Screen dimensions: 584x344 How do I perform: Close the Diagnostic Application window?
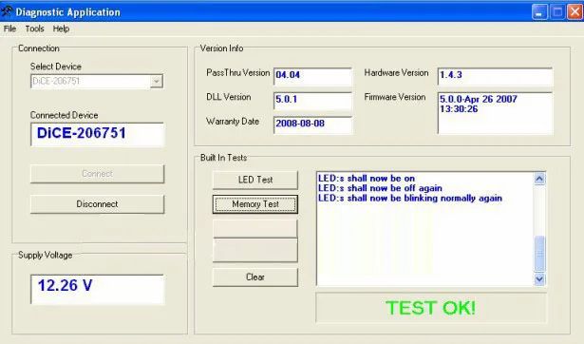click(575, 12)
